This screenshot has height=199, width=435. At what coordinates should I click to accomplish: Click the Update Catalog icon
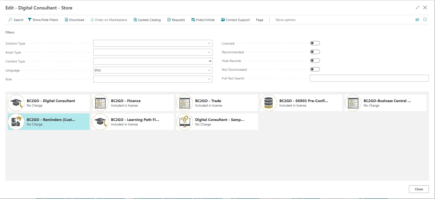135,20
